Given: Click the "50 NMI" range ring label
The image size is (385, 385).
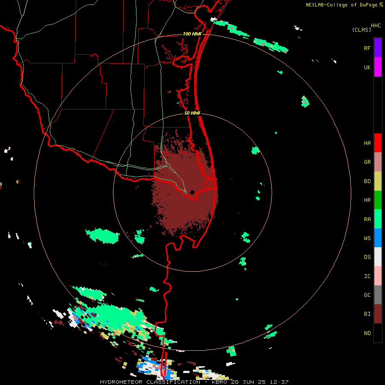Looking at the screenshot, I should coord(192,113).
